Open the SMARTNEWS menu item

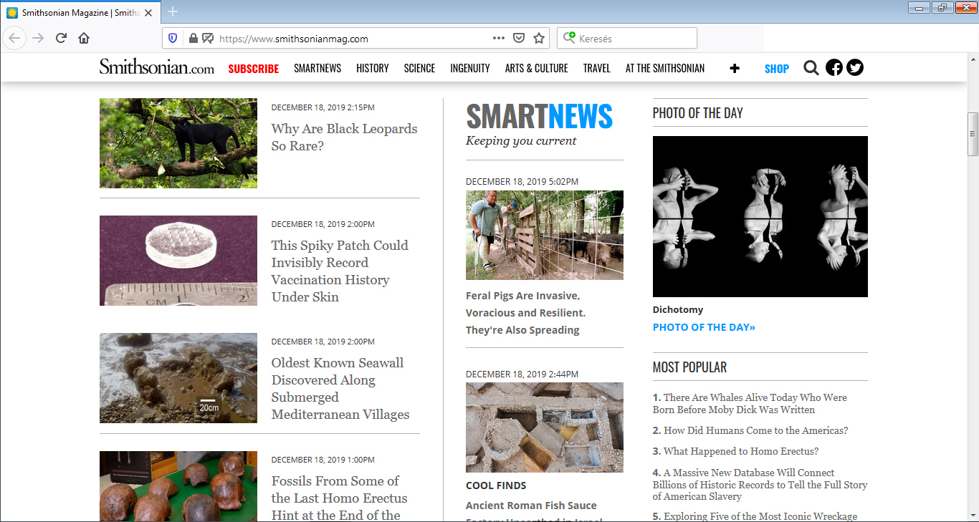click(317, 68)
